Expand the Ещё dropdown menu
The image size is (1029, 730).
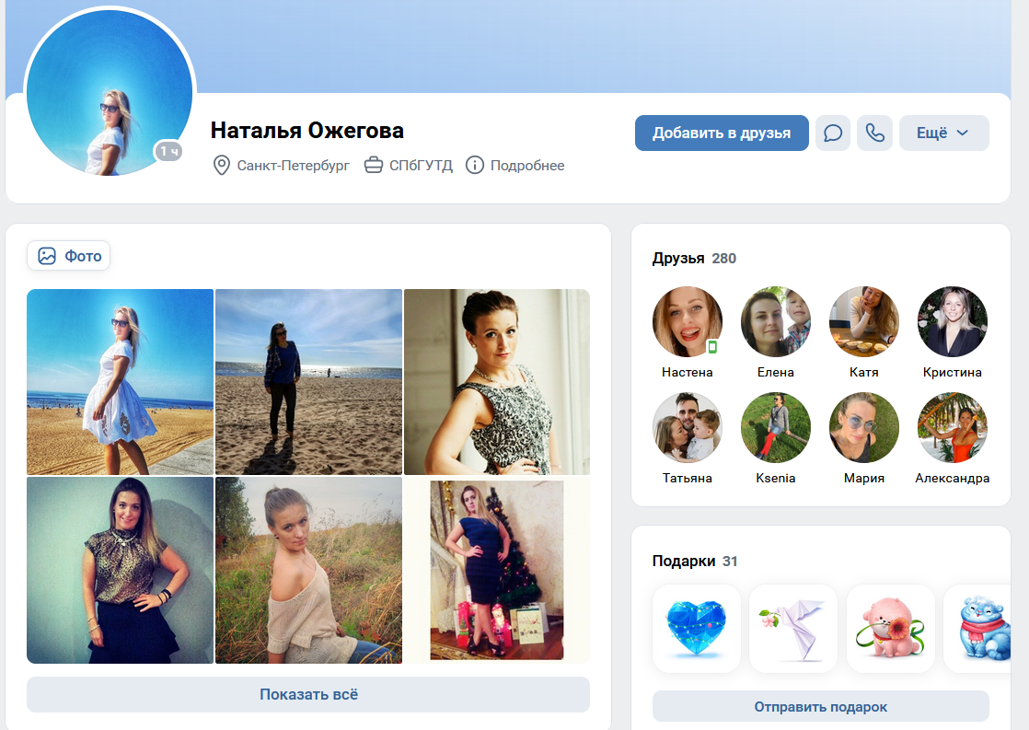943,133
